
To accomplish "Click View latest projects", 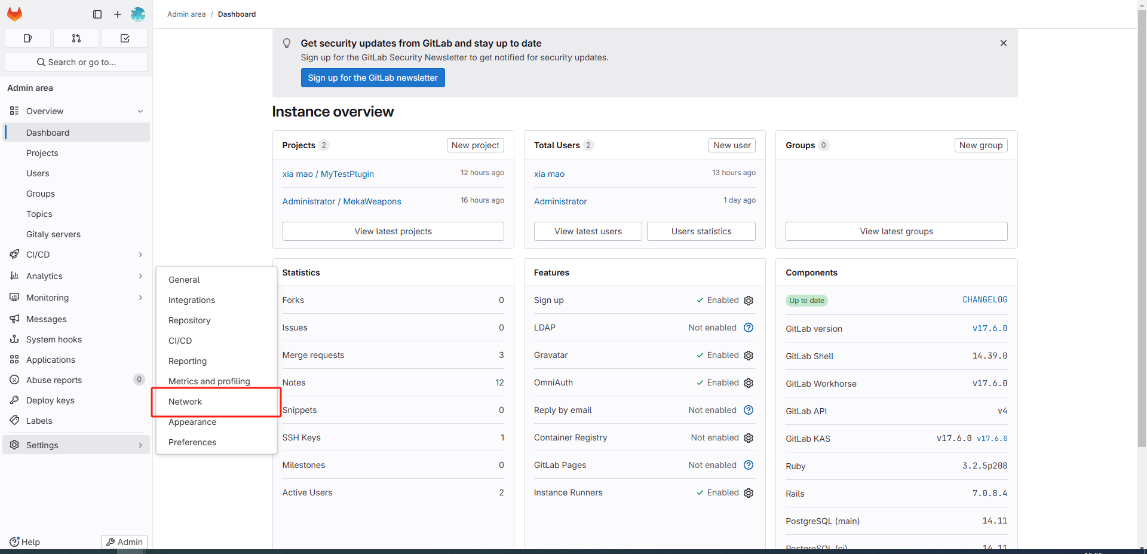I will click(x=393, y=231).
